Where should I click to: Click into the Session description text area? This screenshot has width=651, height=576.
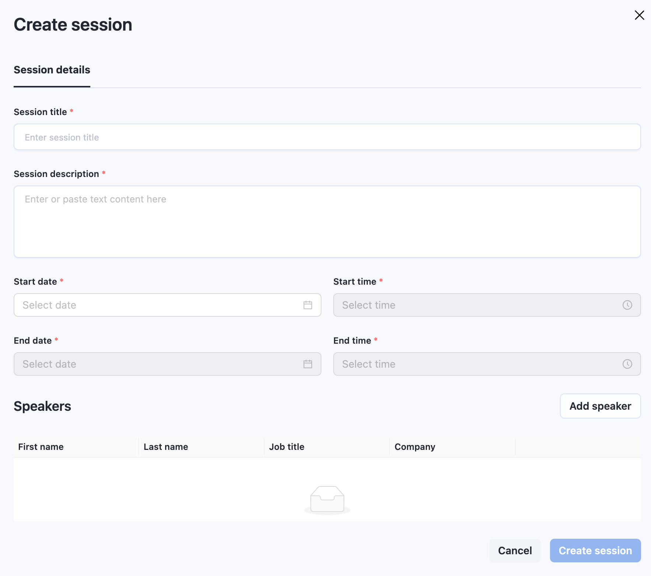click(327, 221)
